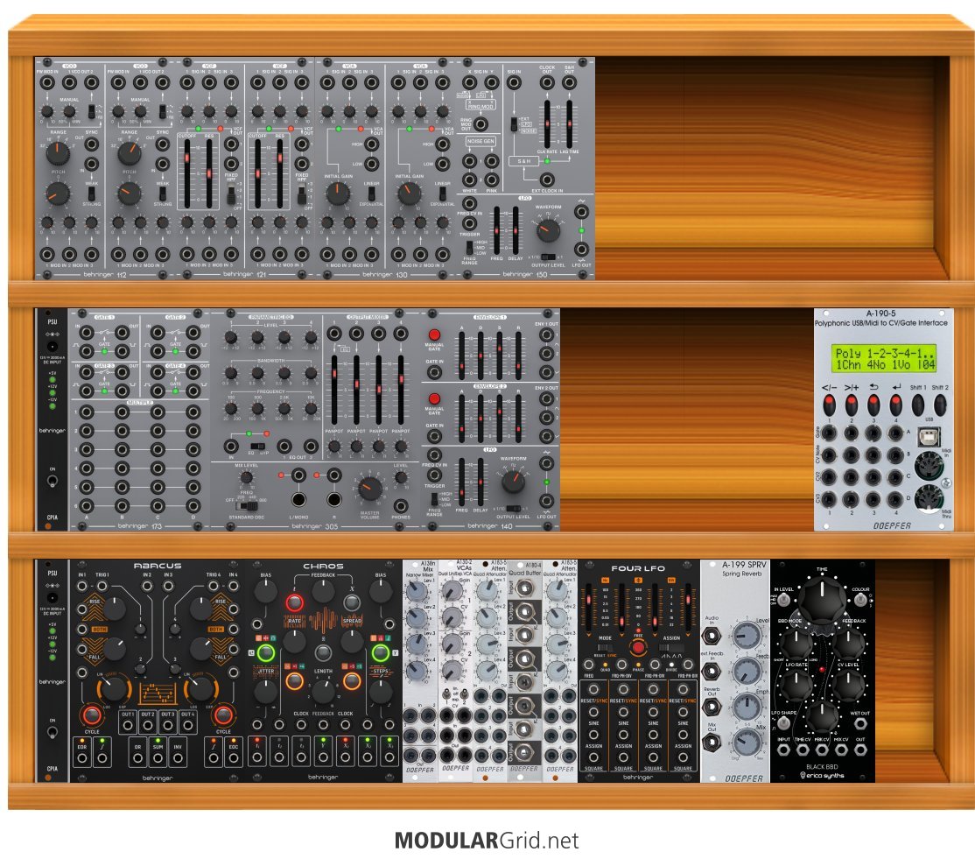
Task: Click the 'A-199 SPRV' title text
Action: point(744,564)
